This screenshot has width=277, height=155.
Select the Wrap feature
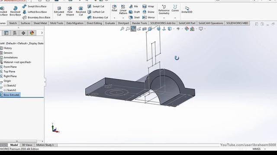pos(148,6)
